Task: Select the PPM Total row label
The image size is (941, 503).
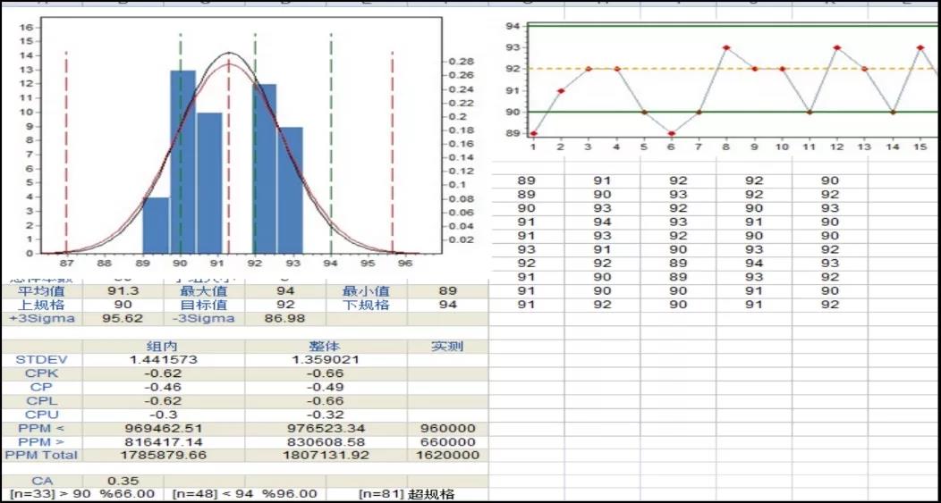Action: click(41, 455)
